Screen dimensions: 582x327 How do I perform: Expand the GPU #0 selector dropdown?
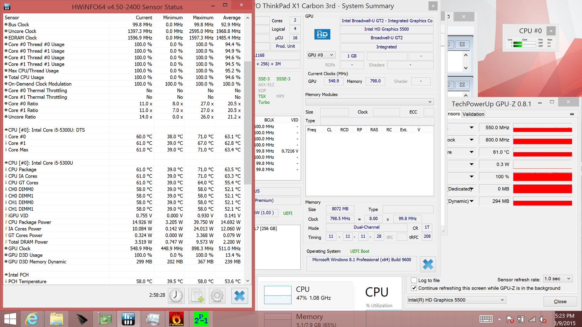[x=321, y=55]
